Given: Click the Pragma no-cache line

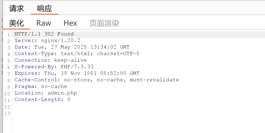Looking at the screenshot, I should pos(41,87).
